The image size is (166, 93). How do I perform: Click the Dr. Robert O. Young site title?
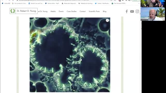click(x=26, y=11)
